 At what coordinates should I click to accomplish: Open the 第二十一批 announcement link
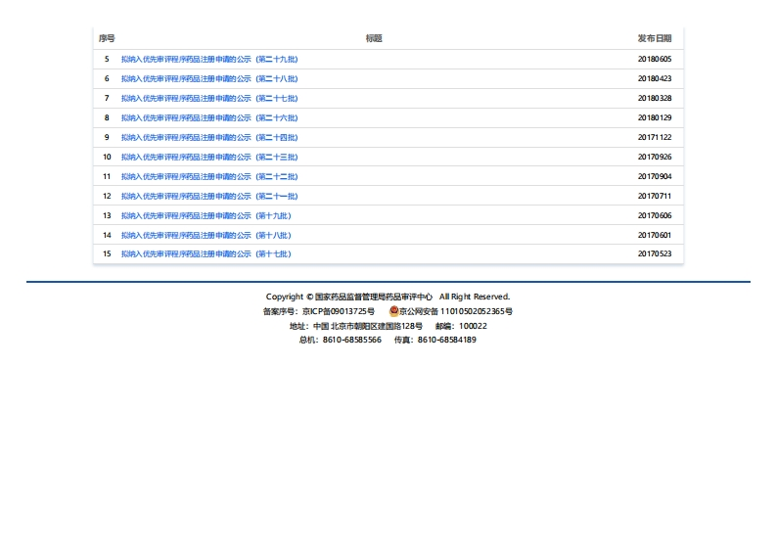click(x=209, y=197)
